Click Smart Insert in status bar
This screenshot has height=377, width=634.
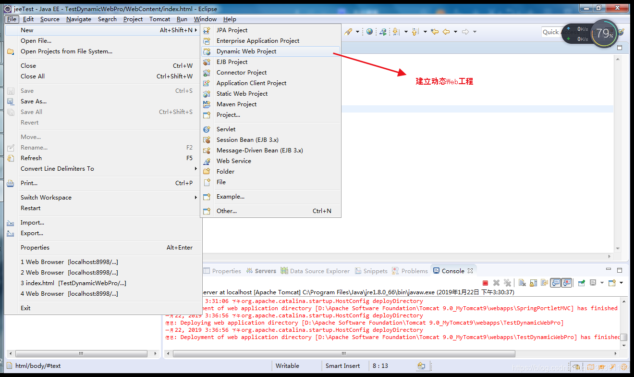[342, 366]
